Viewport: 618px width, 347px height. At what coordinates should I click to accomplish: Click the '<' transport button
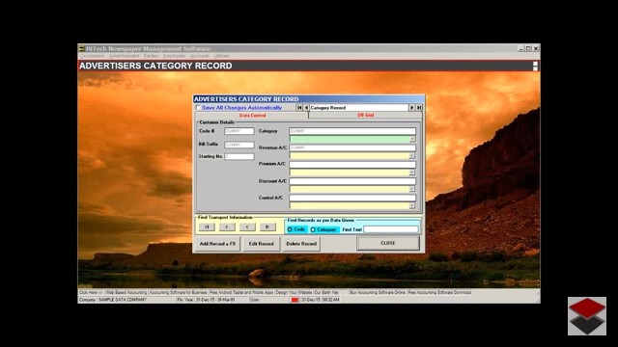point(247,227)
